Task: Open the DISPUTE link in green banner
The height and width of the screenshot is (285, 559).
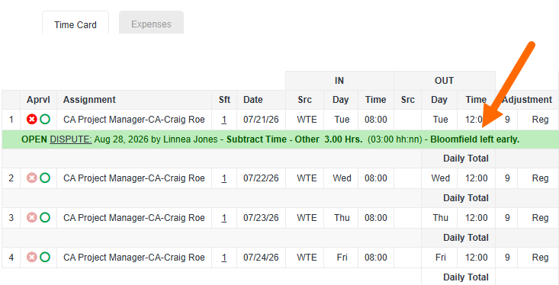Action: [x=71, y=139]
